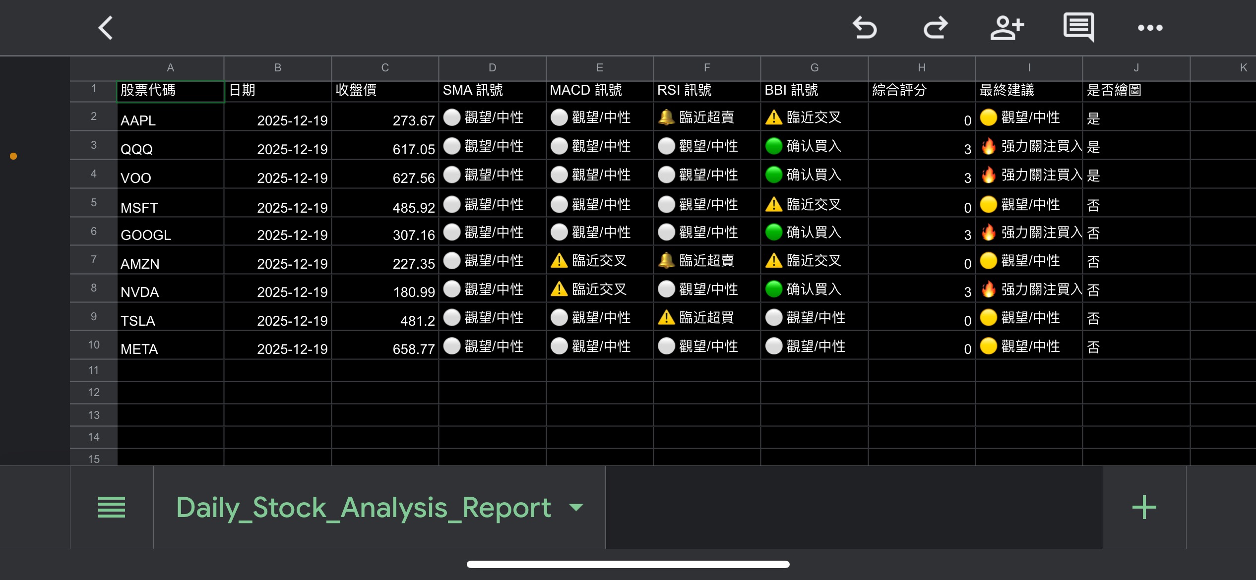Viewport: 1256px width, 580px height.
Task: Select column D header
Action: pos(492,68)
